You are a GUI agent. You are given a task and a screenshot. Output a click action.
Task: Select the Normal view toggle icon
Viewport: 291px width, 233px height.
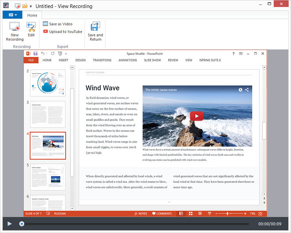point(181,213)
